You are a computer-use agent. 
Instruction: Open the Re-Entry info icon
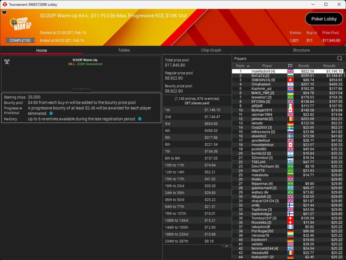point(140,119)
